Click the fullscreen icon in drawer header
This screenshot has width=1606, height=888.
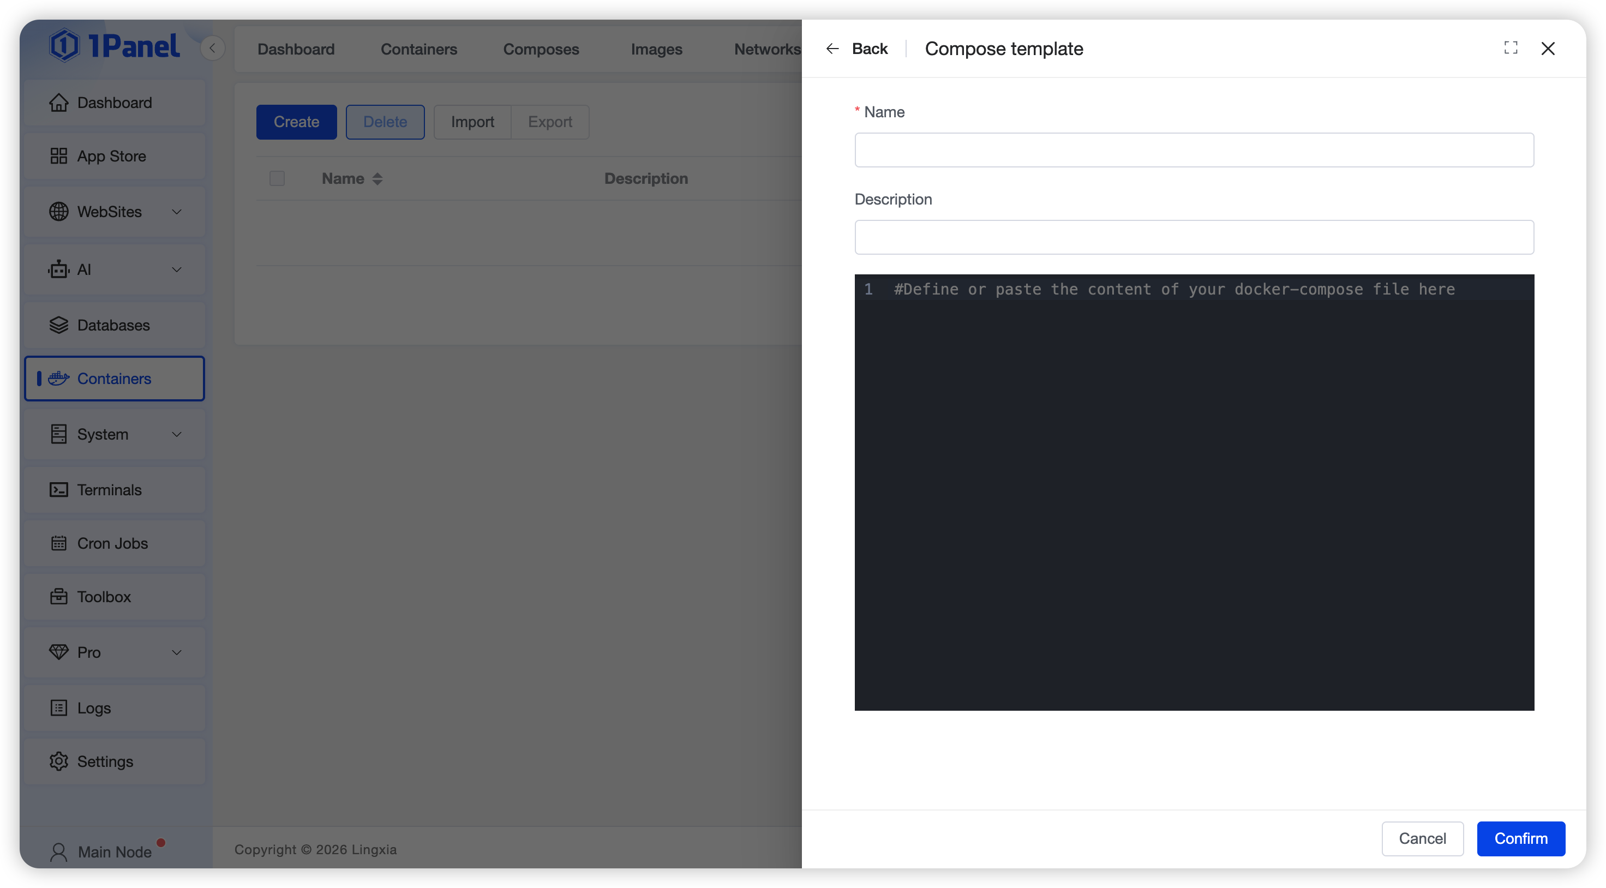coord(1510,48)
